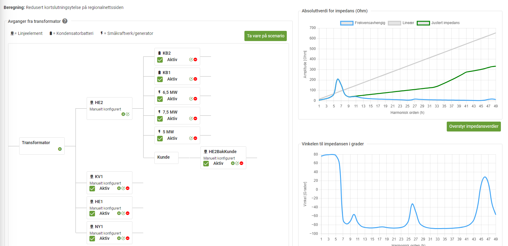This screenshot has width=508, height=246.
Task: Click the Overstyr impedansverdier button
Action: pos(474,126)
